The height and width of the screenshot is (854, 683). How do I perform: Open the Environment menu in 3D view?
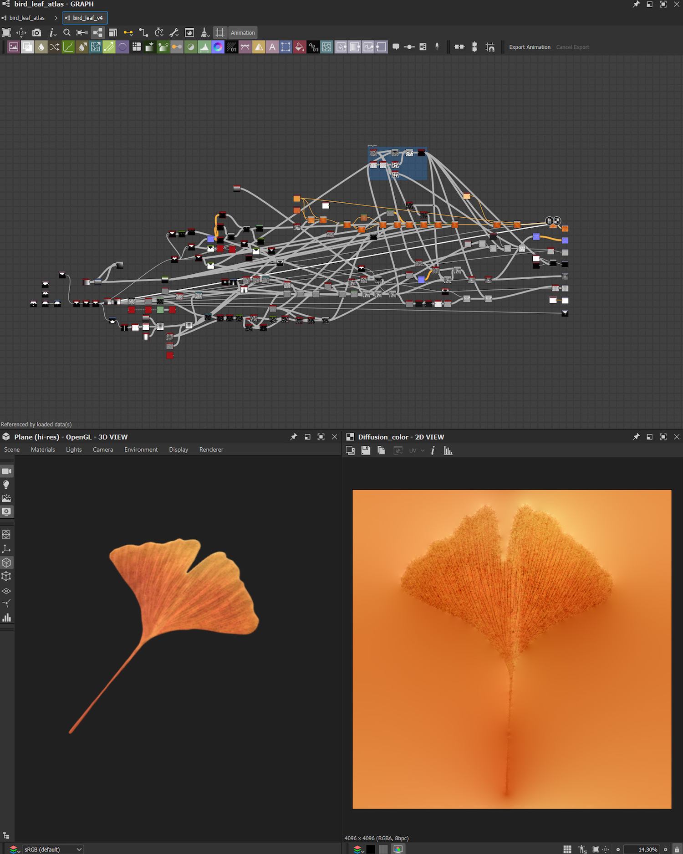click(x=141, y=450)
